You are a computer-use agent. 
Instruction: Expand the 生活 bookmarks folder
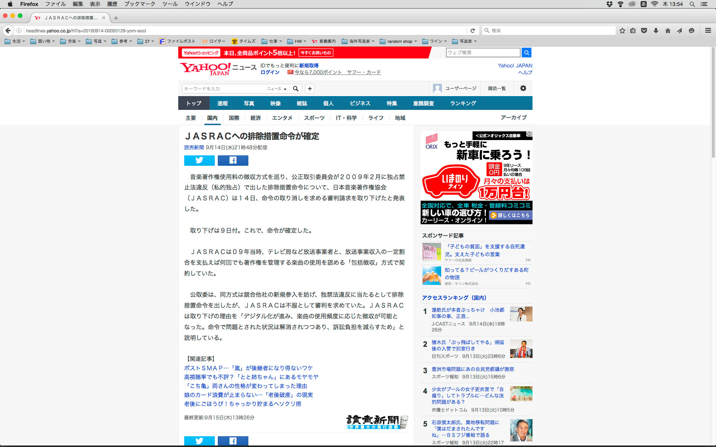pyautogui.click(x=15, y=41)
